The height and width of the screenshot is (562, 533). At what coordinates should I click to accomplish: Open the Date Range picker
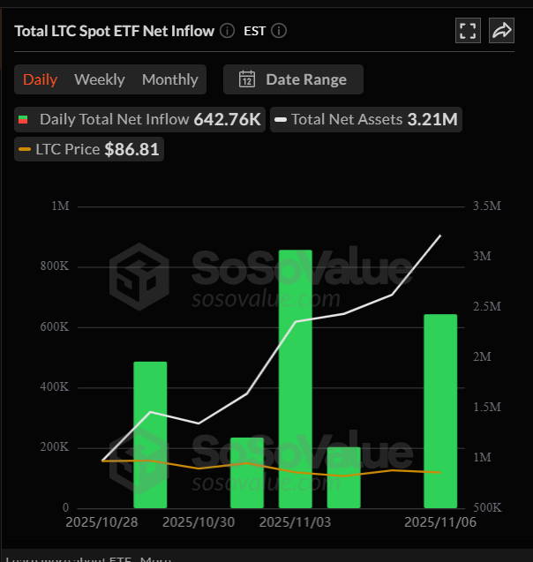pyautogui.click(x=293, y=79)
